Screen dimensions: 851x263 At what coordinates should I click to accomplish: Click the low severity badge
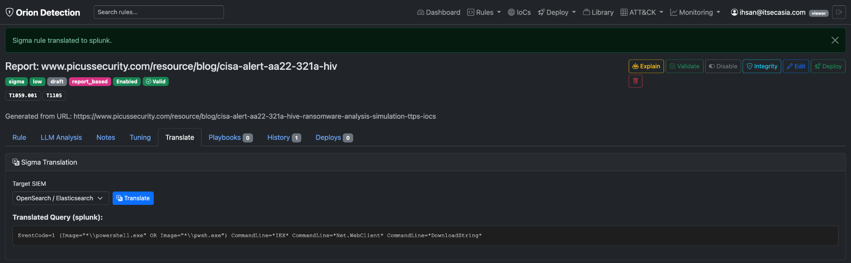tap(37, 81)
